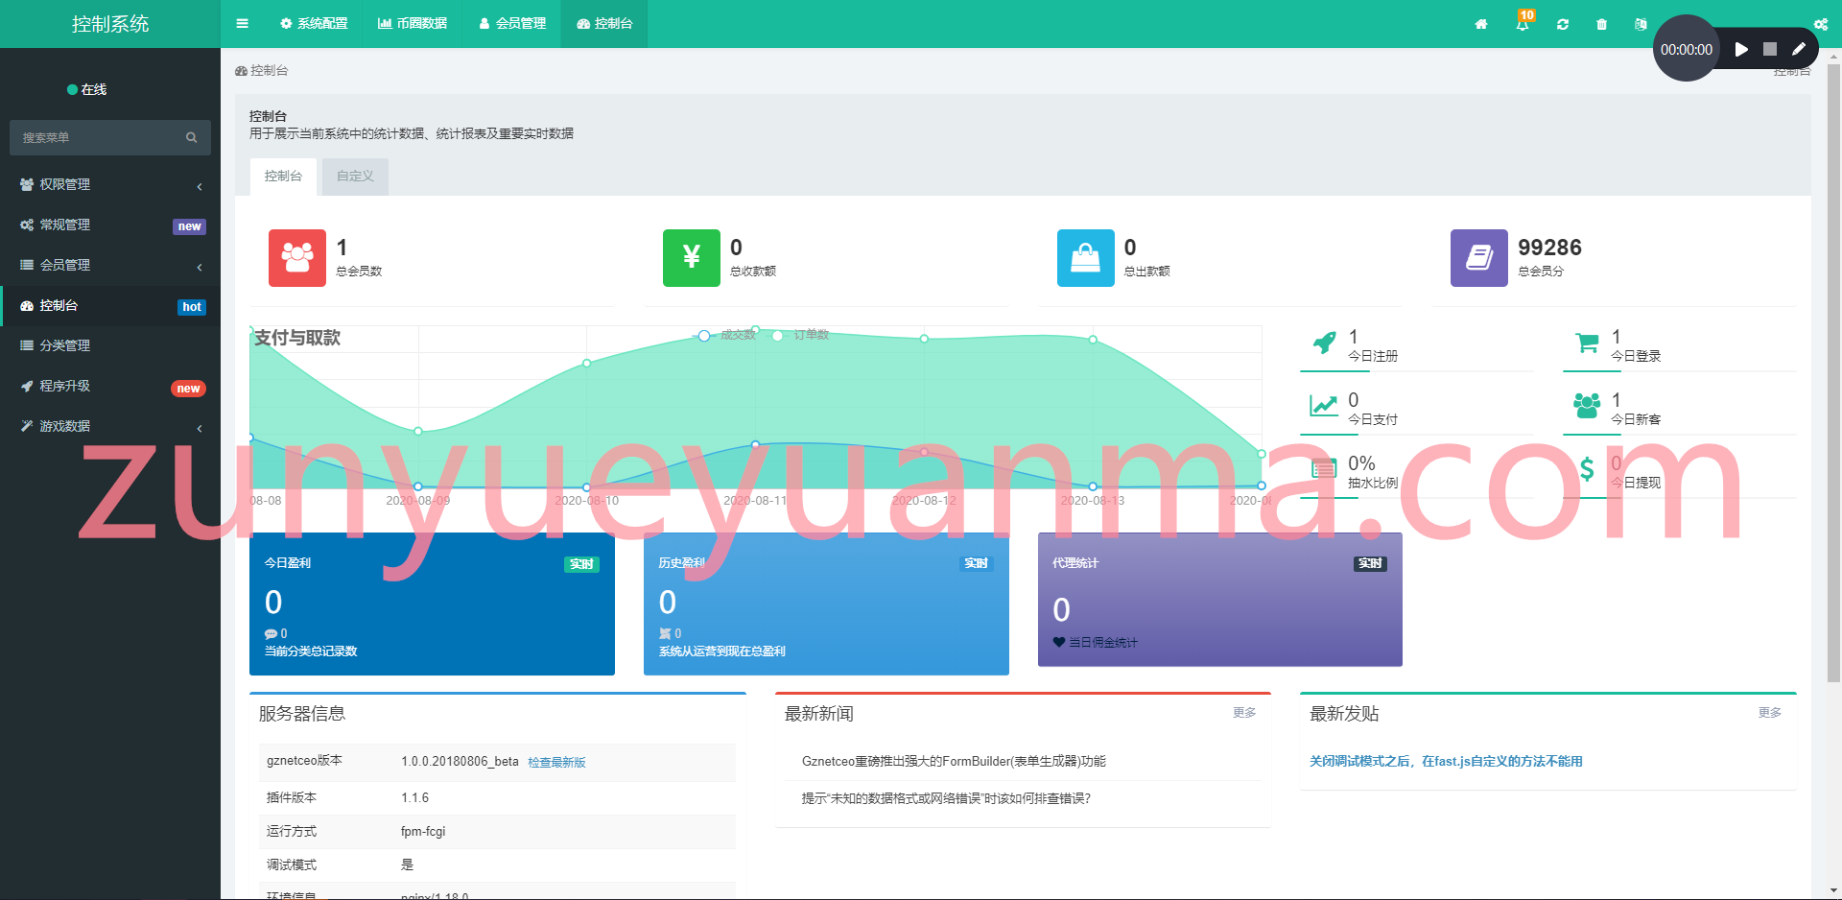Click the trash clear-cache icon in the top bar
The height and width of the screenshot is (900, 1842).
pyautogui.click(x=1601, y=24)
